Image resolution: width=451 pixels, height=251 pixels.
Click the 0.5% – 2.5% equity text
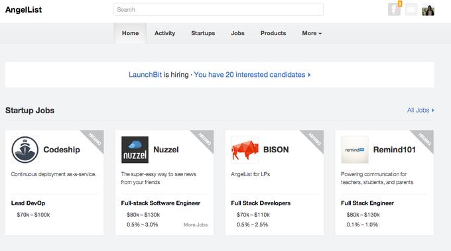coord(252,225)
